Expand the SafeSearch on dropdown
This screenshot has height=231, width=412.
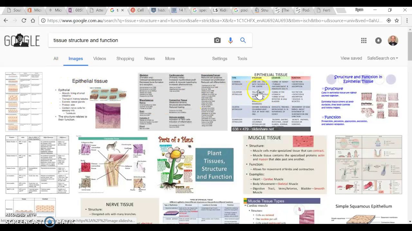coord(382,58)
